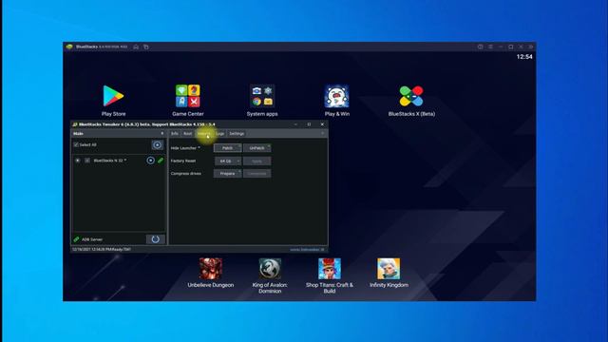Click the Compress drives label
Viewport: 608px width, 342px height.
(186, 174)
